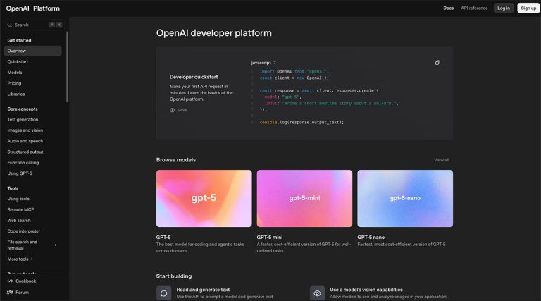
Task: Open Structured output page
Action: [x=25, y=152]
